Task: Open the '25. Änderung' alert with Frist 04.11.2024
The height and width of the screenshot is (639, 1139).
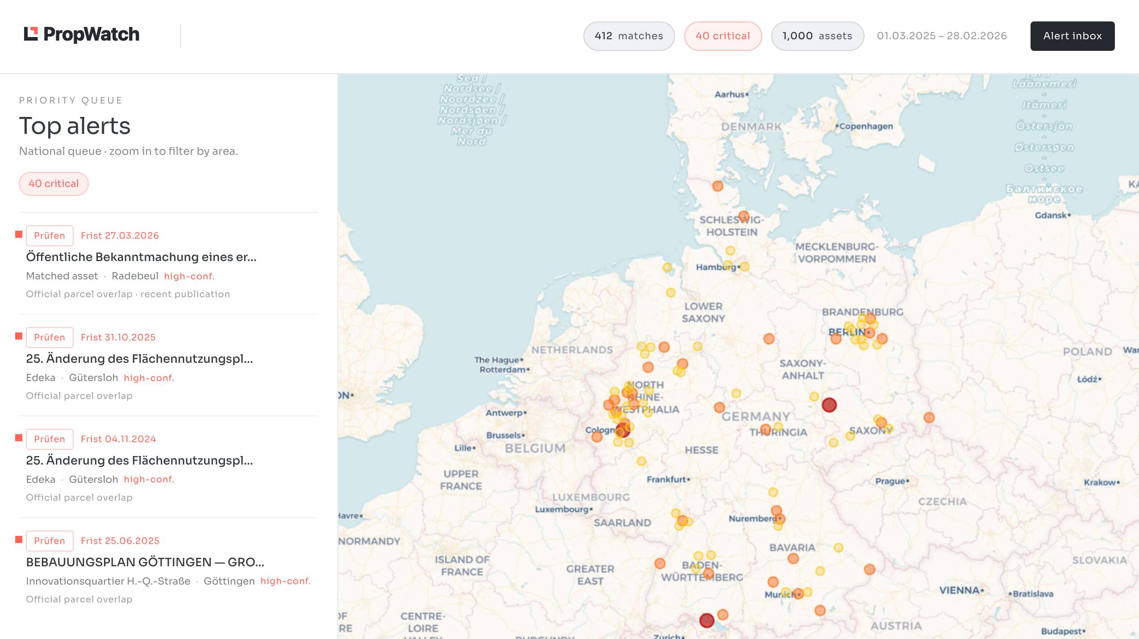Action: coord(139,461)
